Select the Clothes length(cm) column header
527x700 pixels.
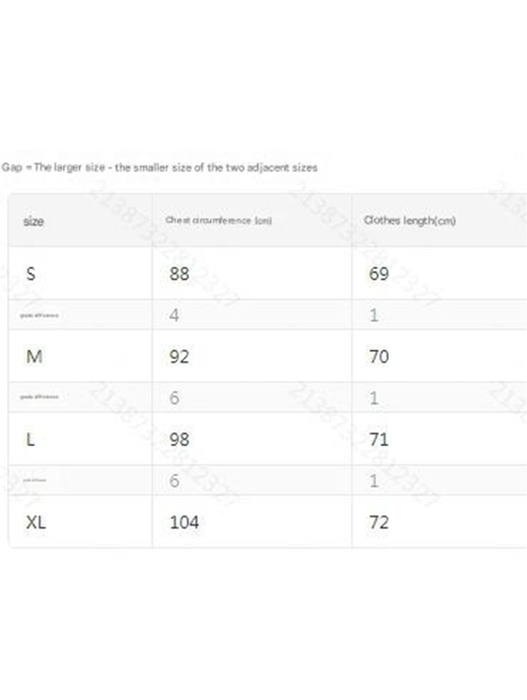[410, 221]
